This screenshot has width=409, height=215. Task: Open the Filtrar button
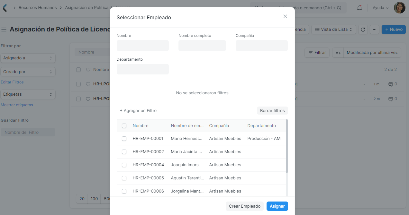[317, 53]
